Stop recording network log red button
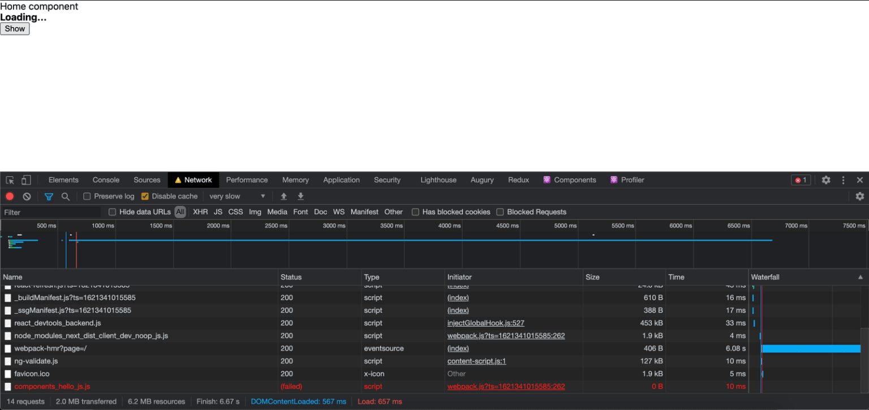This screenshot has height=410, width=869. pyautogui.click(x=10, y=196)
